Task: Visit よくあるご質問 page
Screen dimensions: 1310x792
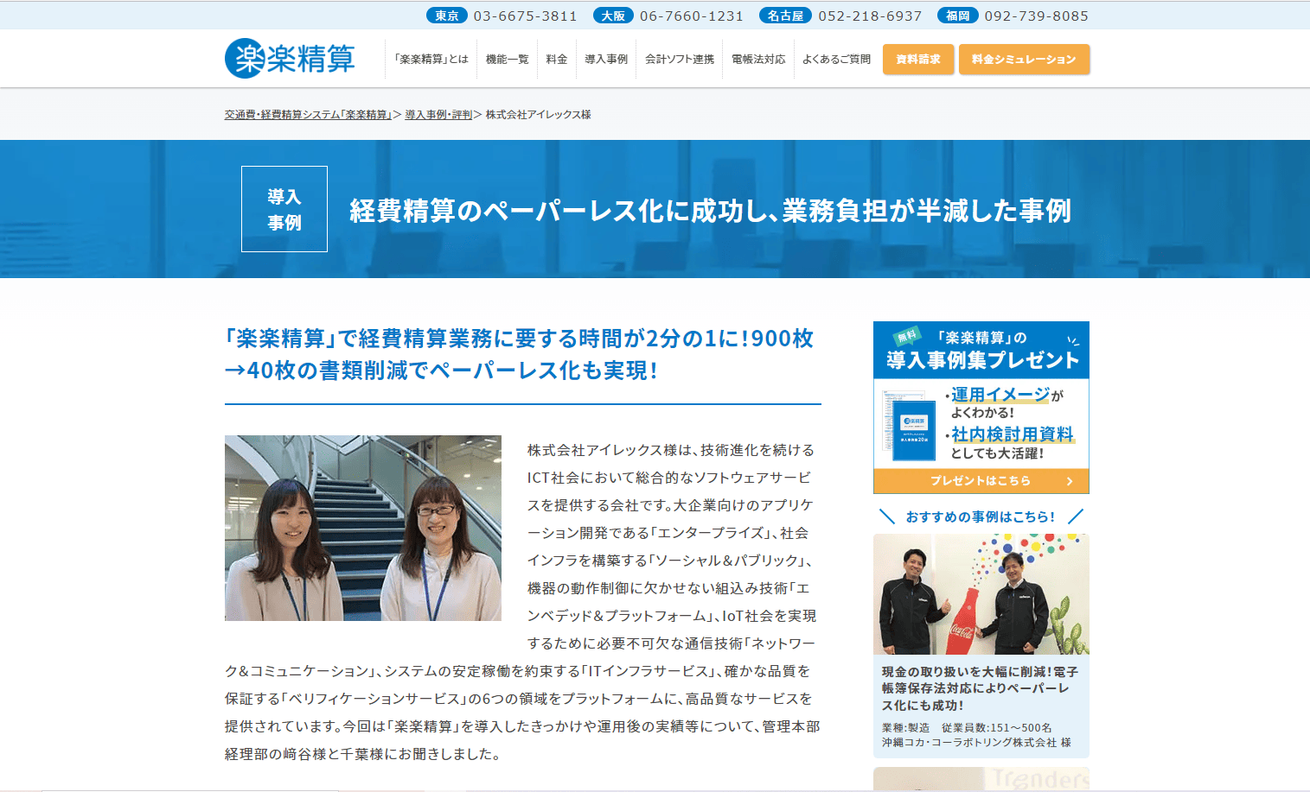Action: (836, 60)
